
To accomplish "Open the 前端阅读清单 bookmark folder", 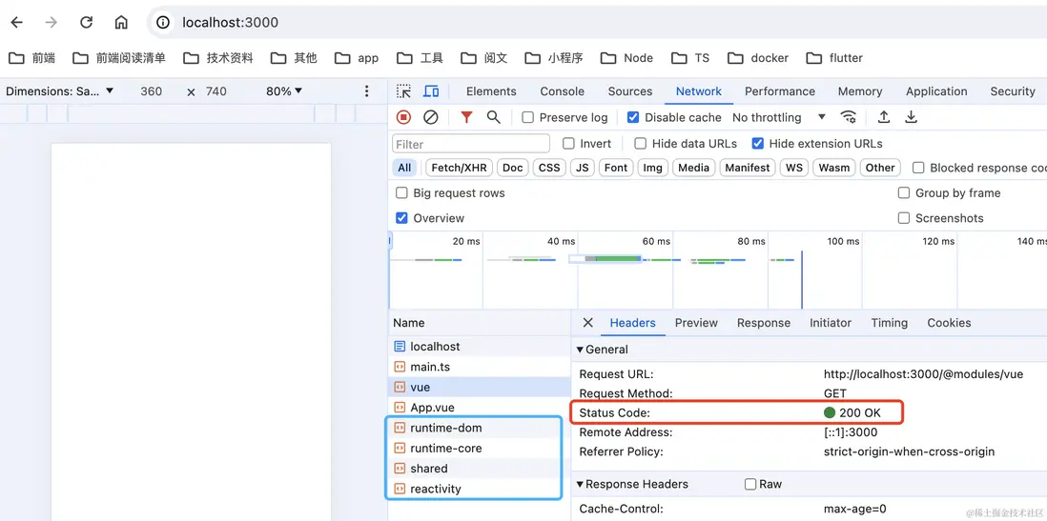I will pyautogui.click(x=119, y=58).
